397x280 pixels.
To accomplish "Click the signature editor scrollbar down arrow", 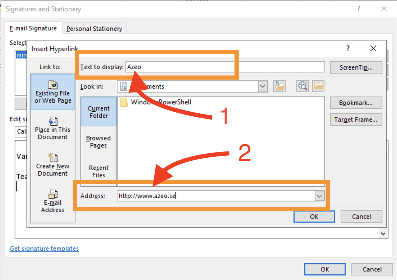I will [383, 234].
